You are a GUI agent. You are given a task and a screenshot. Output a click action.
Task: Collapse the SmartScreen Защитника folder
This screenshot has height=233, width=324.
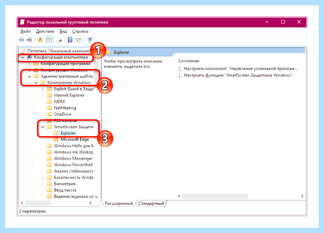pyautogui.click(x=42, y=127)
